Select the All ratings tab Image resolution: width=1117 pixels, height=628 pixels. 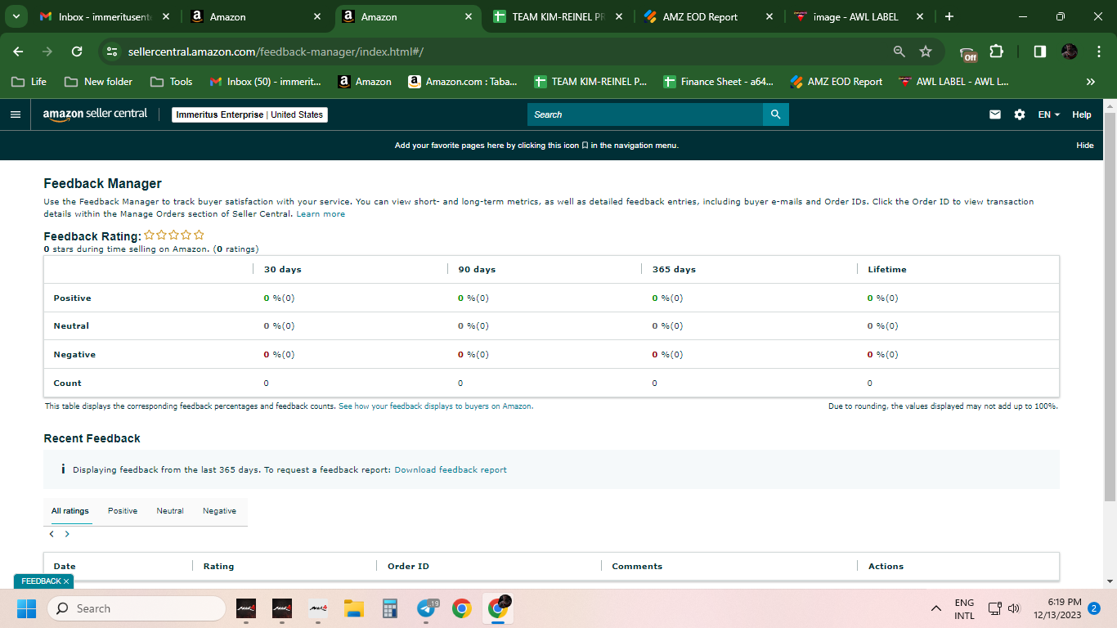click(x=70, y=511)
